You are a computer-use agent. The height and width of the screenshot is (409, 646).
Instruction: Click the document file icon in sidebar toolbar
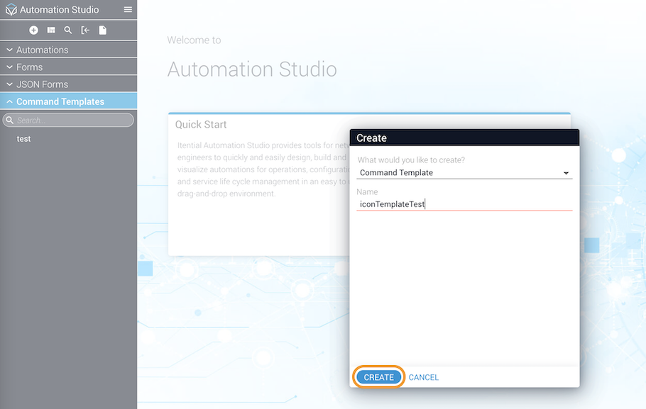click(103, 30)
